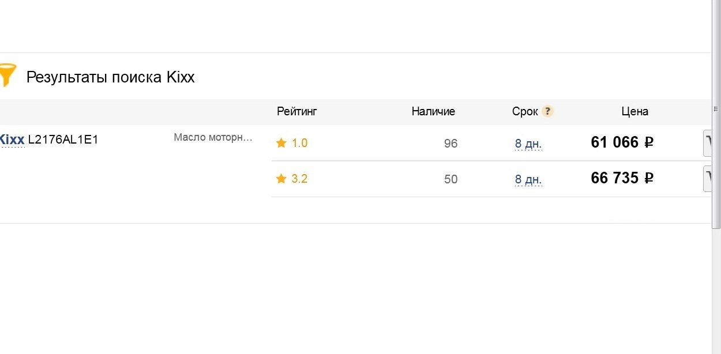
Task: Click the stock quantity 96
Action: (451, 144)
